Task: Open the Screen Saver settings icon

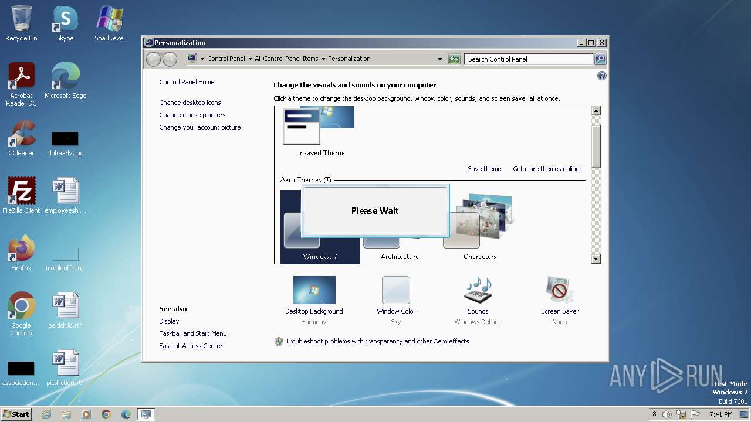Action: [559, 290]
